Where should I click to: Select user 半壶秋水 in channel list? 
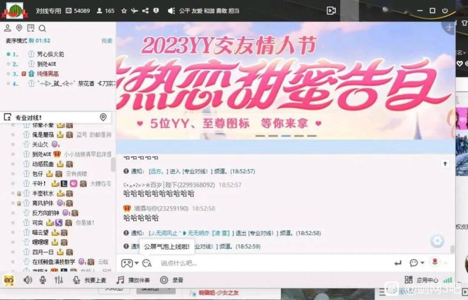click(43, 194)
